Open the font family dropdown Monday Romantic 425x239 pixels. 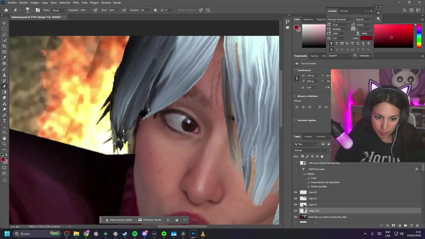[340, 19]
